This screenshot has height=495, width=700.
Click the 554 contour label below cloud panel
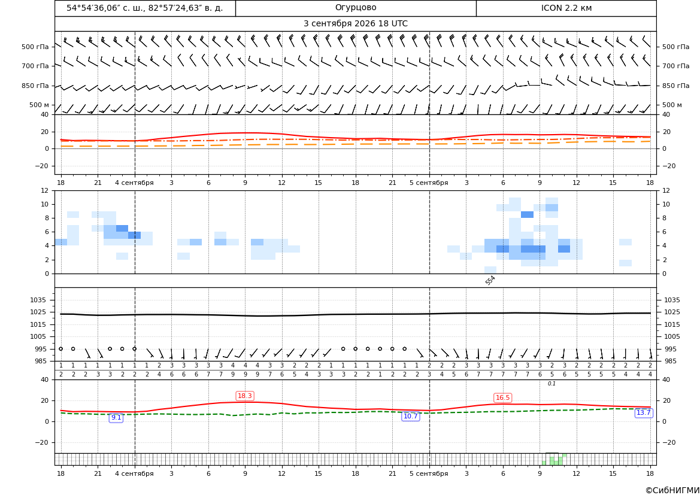click(x=490, y=280)
